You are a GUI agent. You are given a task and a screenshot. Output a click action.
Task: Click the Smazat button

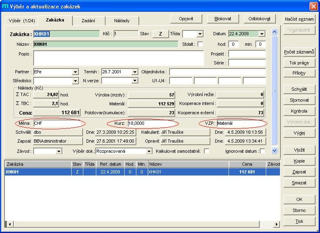299,183
